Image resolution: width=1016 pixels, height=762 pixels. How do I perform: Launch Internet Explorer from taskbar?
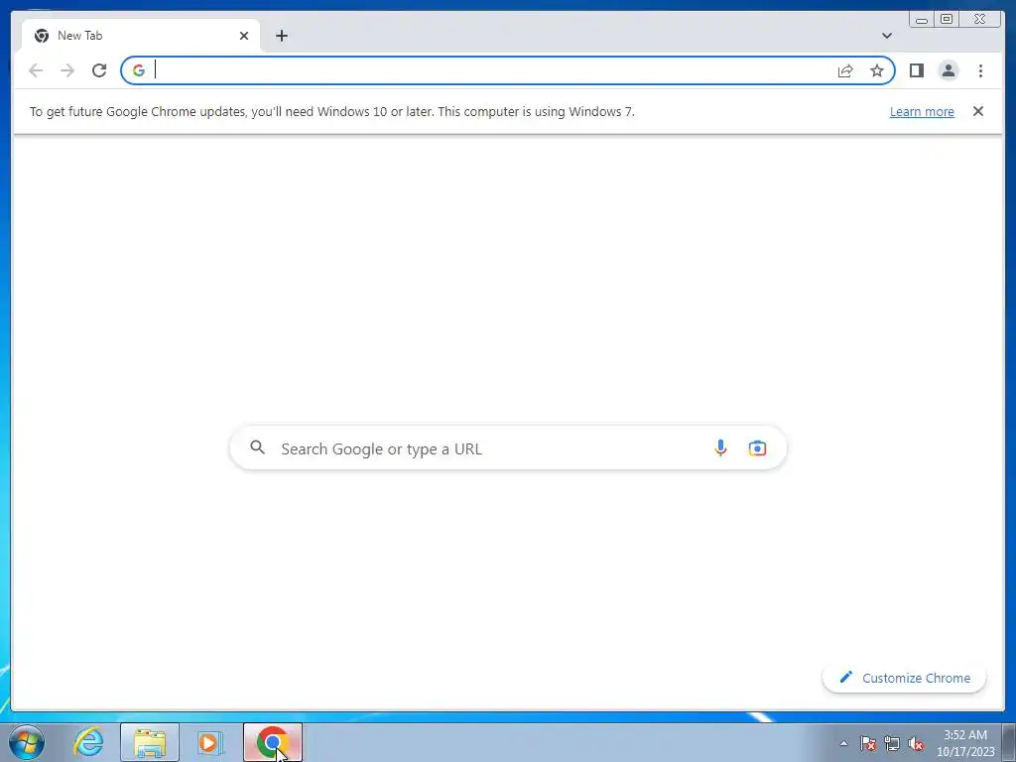point(88,742)
